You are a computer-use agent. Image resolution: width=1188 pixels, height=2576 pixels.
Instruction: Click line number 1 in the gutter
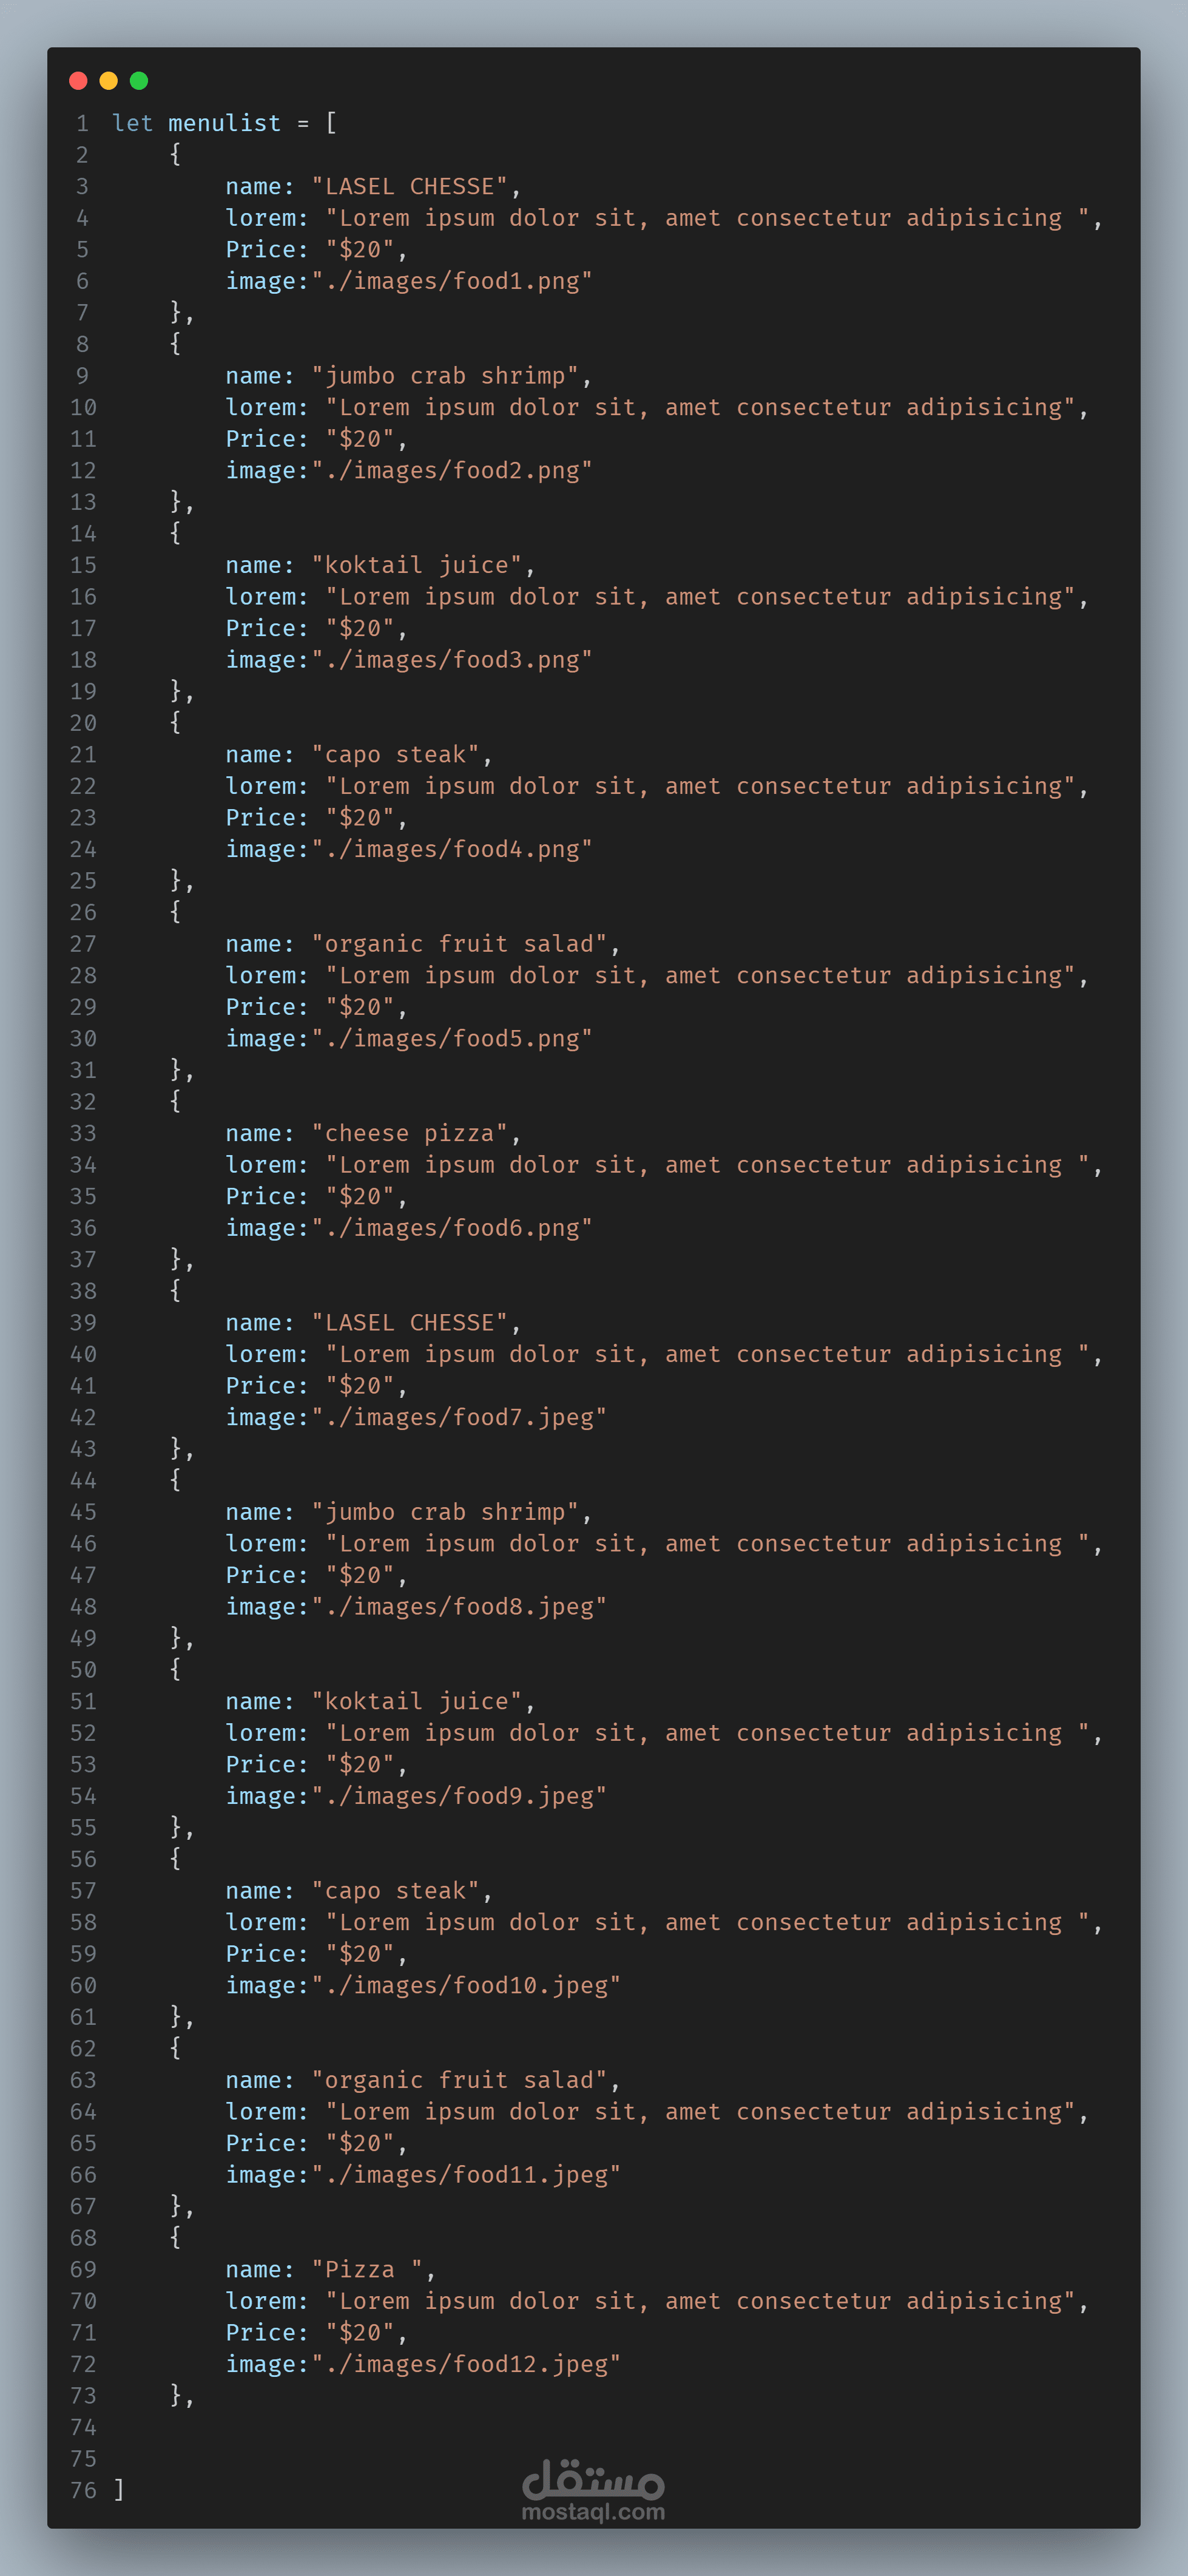(x=83, y=123)
